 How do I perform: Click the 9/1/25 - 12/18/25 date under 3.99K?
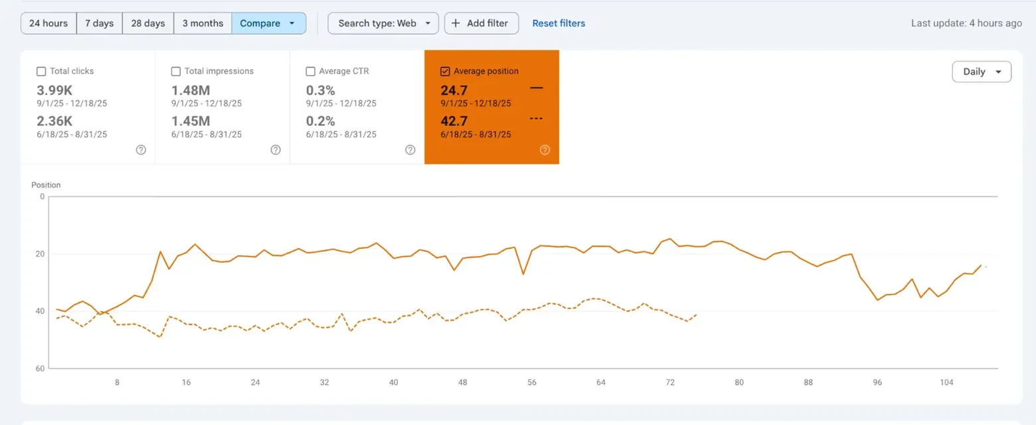72,103
